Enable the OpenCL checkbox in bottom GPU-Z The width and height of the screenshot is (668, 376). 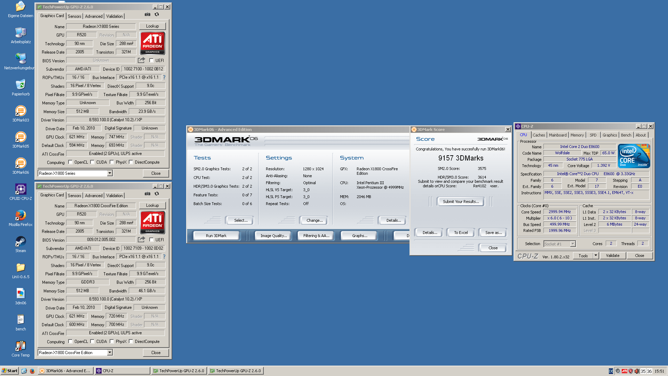tap(71, 342)
